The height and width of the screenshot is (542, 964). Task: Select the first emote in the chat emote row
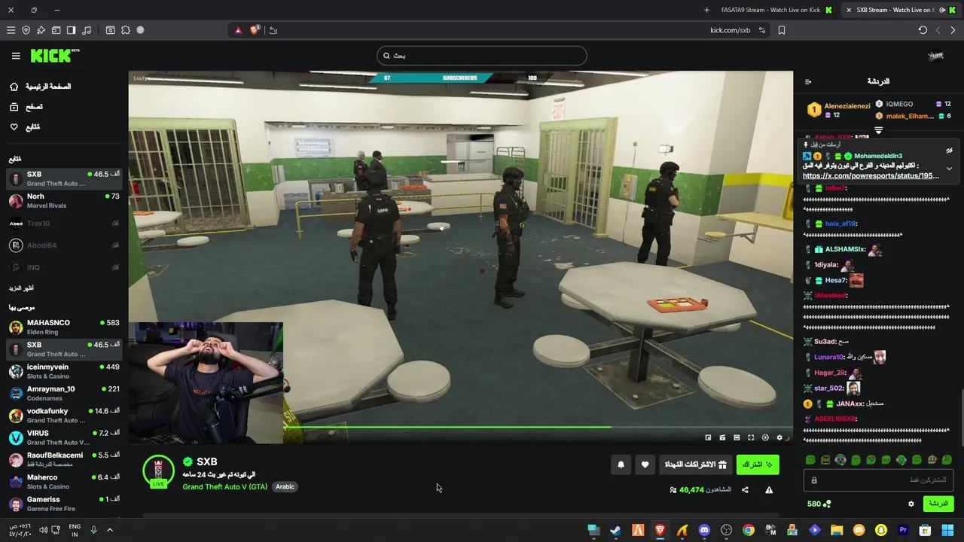pyautogui.click(x=810, y=460)
